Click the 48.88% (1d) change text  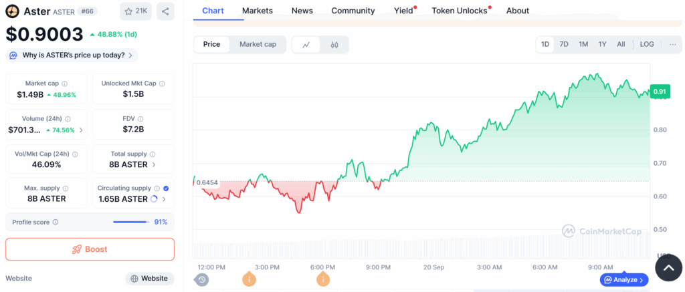[x=116, y=34]
